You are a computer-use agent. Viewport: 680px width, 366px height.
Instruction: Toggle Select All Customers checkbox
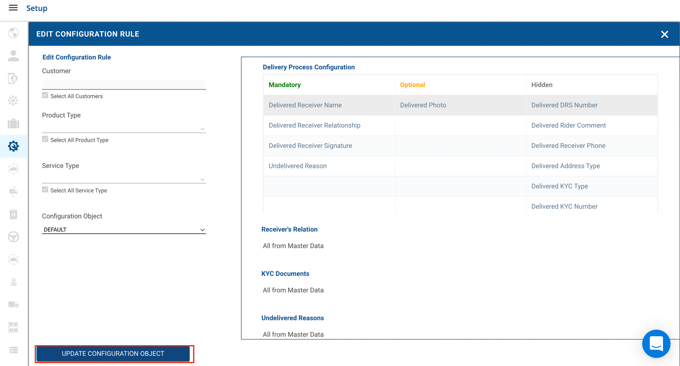coord(45,95)
